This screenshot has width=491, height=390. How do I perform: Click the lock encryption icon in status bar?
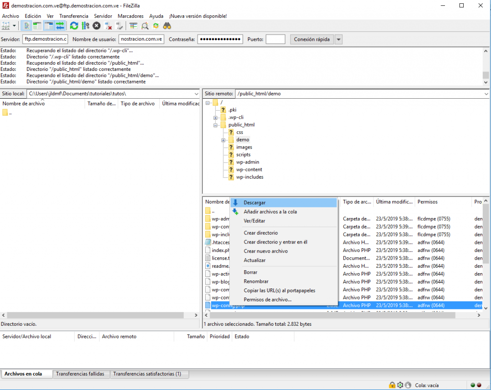392,385
